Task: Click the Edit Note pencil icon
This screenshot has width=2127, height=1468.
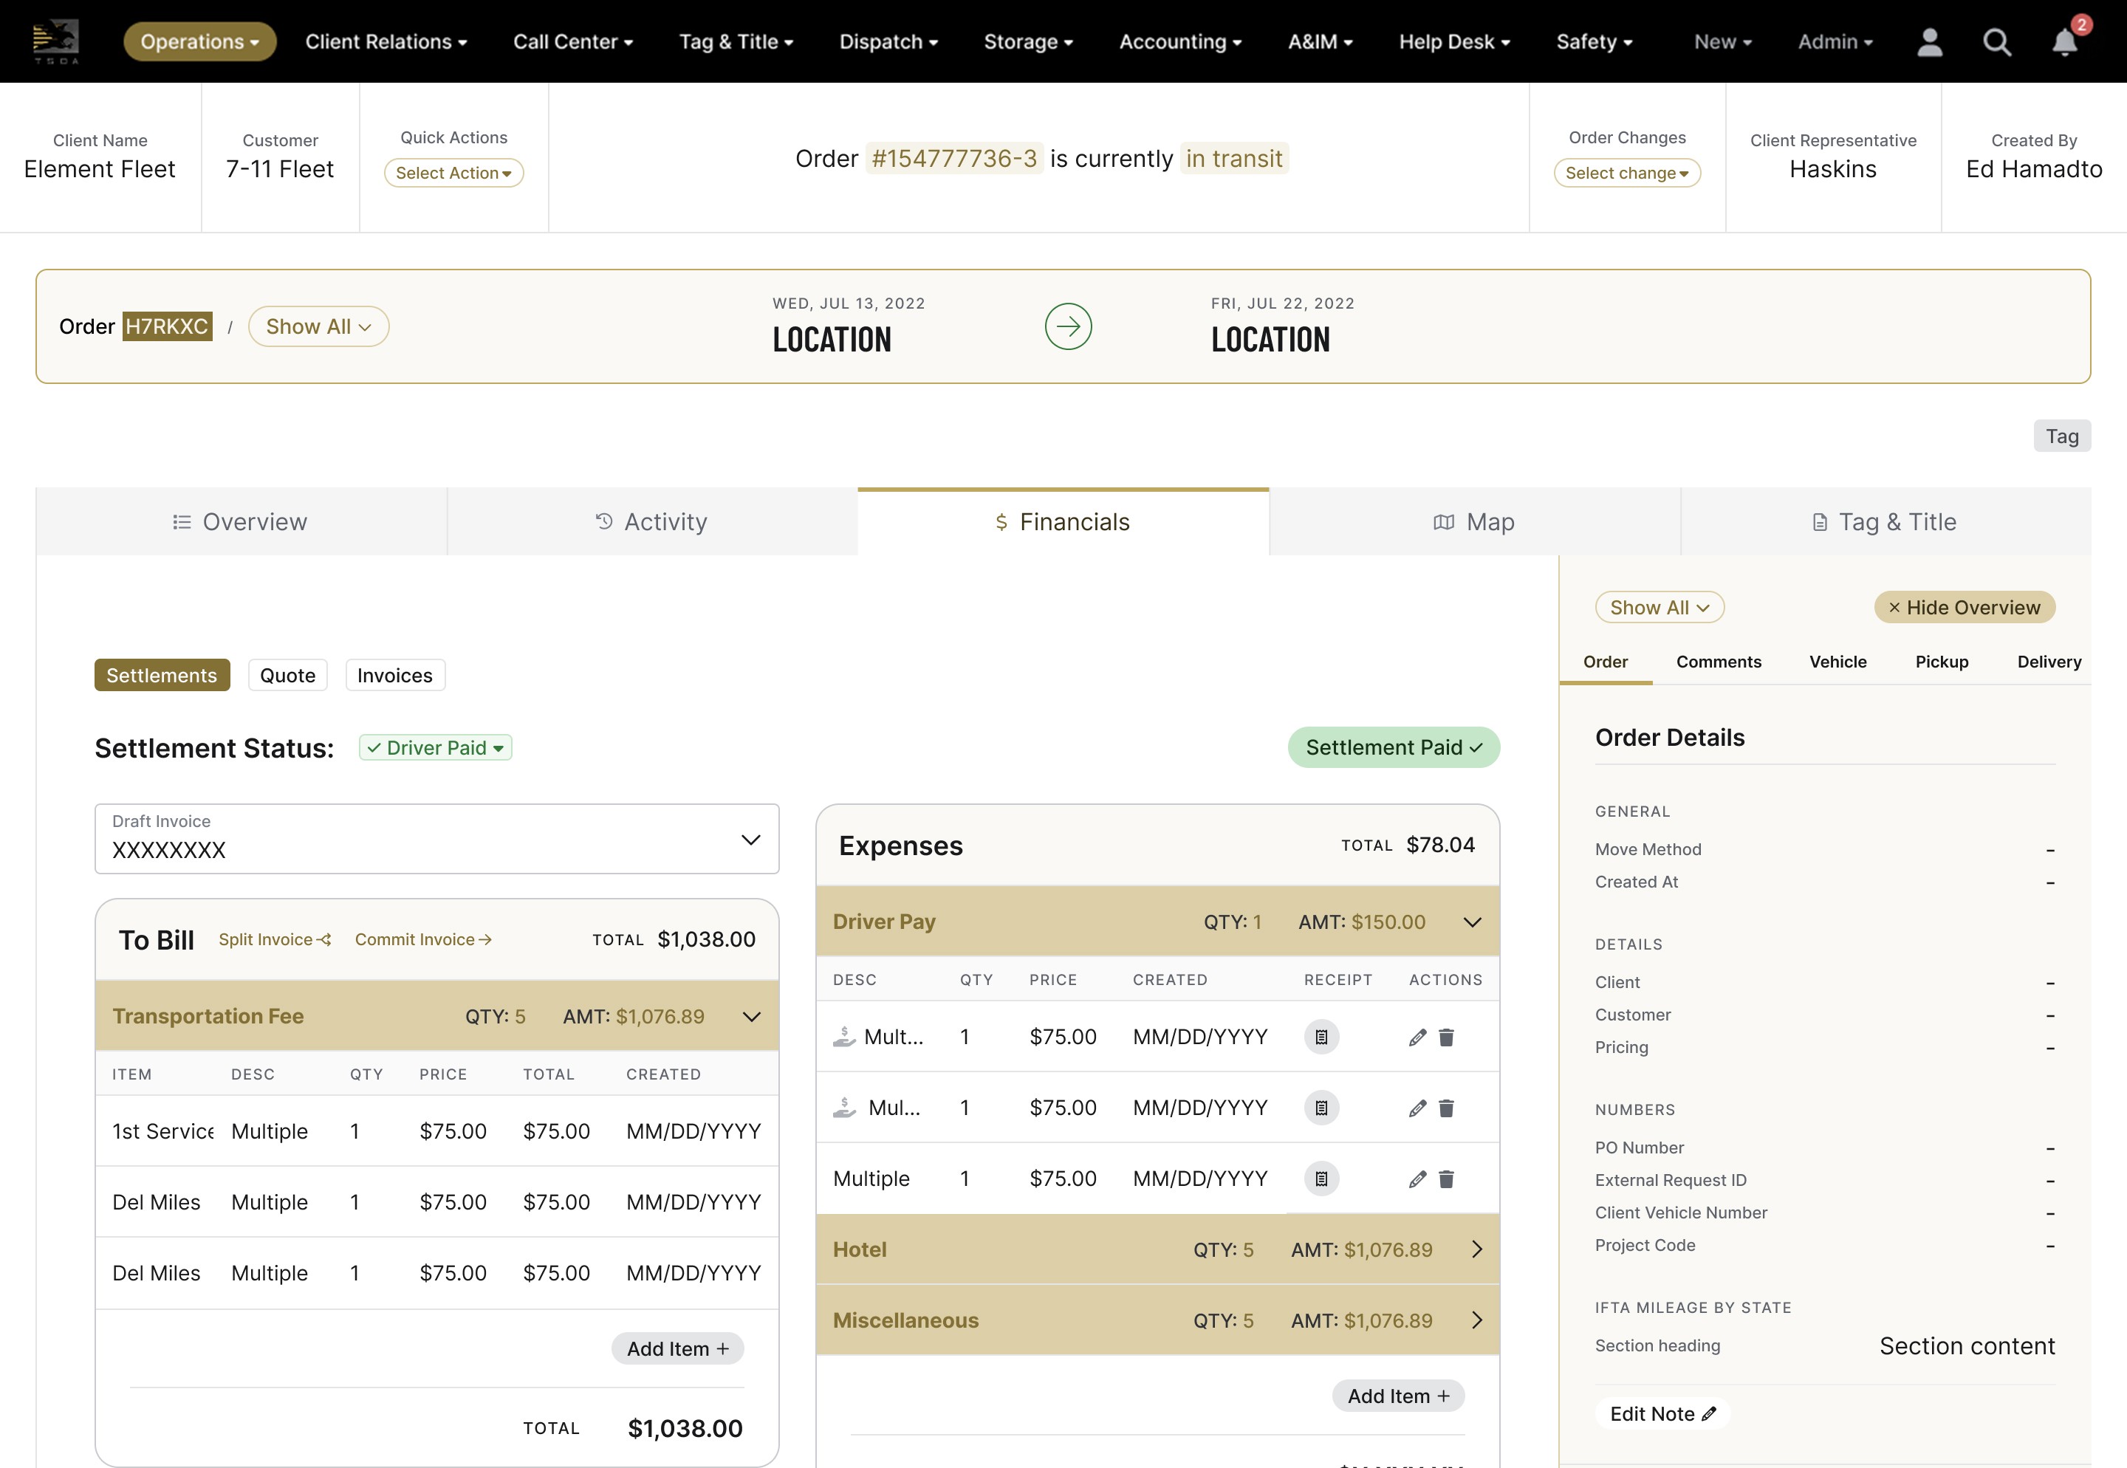Action: (1709, 1414)
